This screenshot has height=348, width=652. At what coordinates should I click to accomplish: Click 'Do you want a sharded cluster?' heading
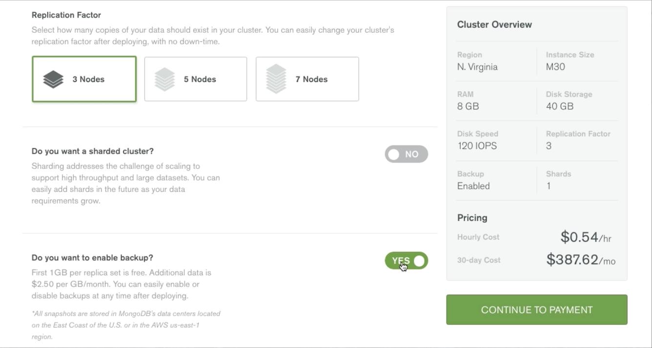93,151
